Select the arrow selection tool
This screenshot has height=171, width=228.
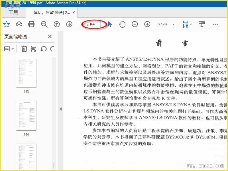pos(110,24)
